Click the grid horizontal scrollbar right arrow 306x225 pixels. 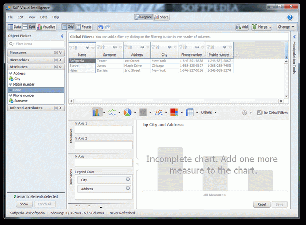coord(281,101)
